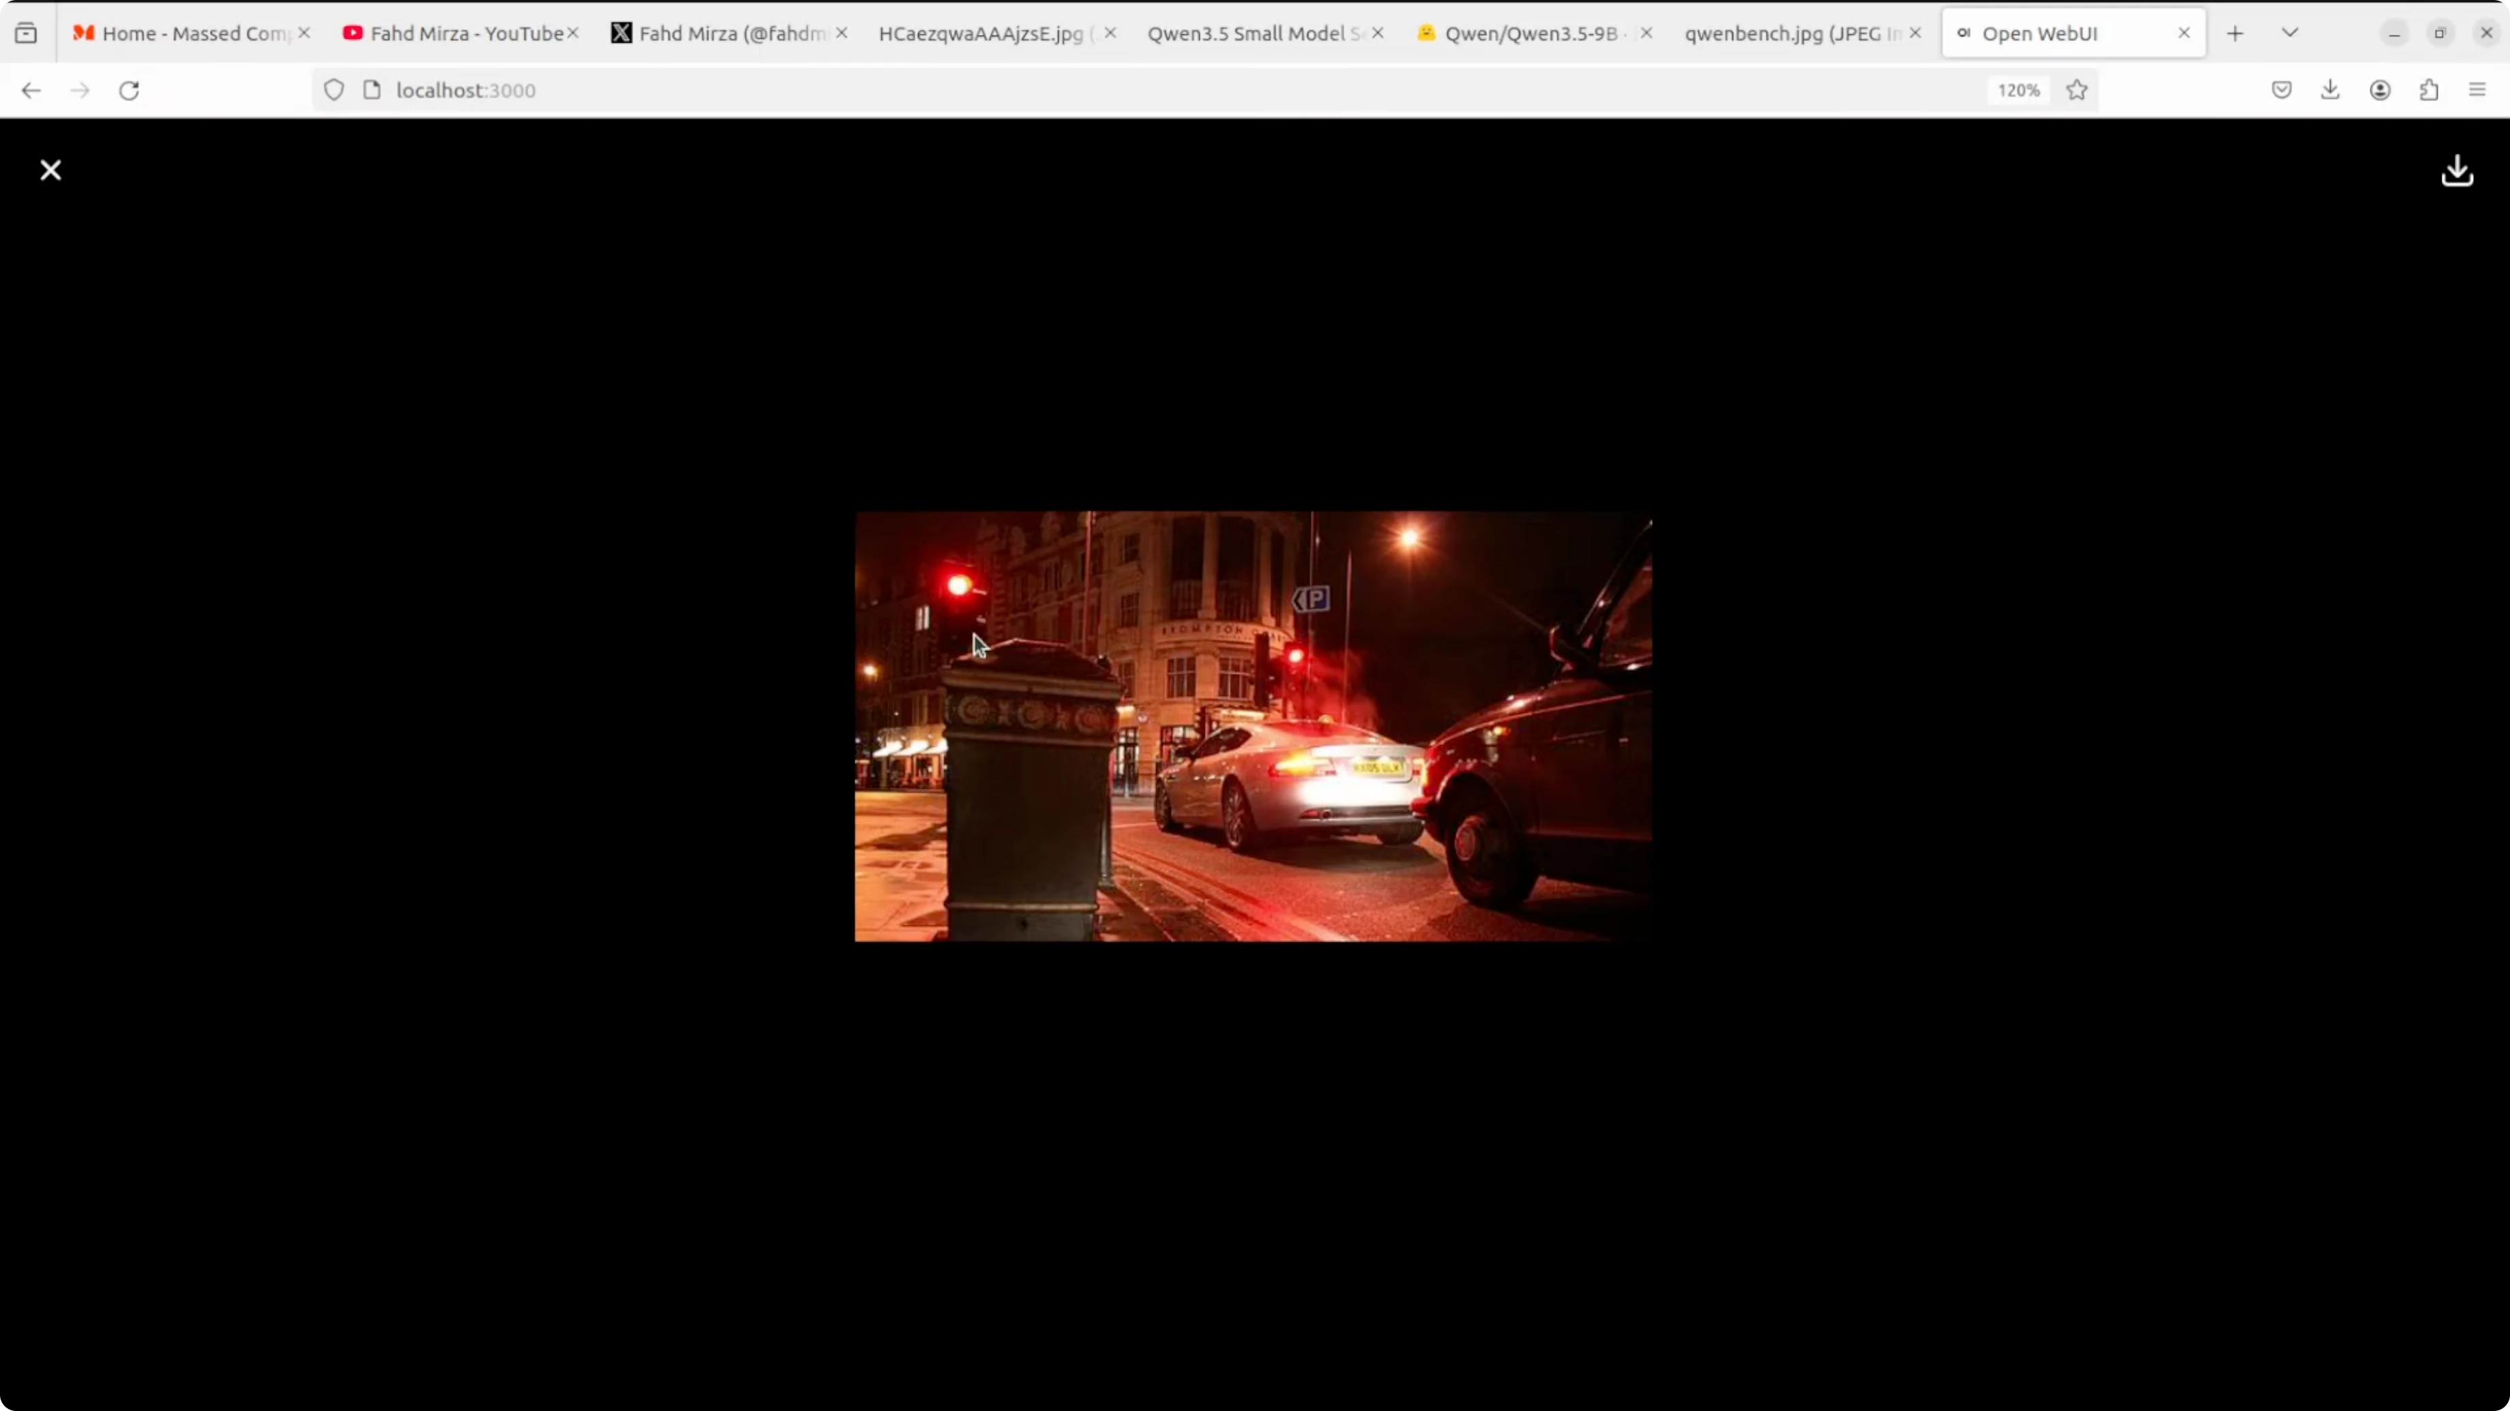
Task: Open Firefox account profile icon
Action: (2380, 91)
